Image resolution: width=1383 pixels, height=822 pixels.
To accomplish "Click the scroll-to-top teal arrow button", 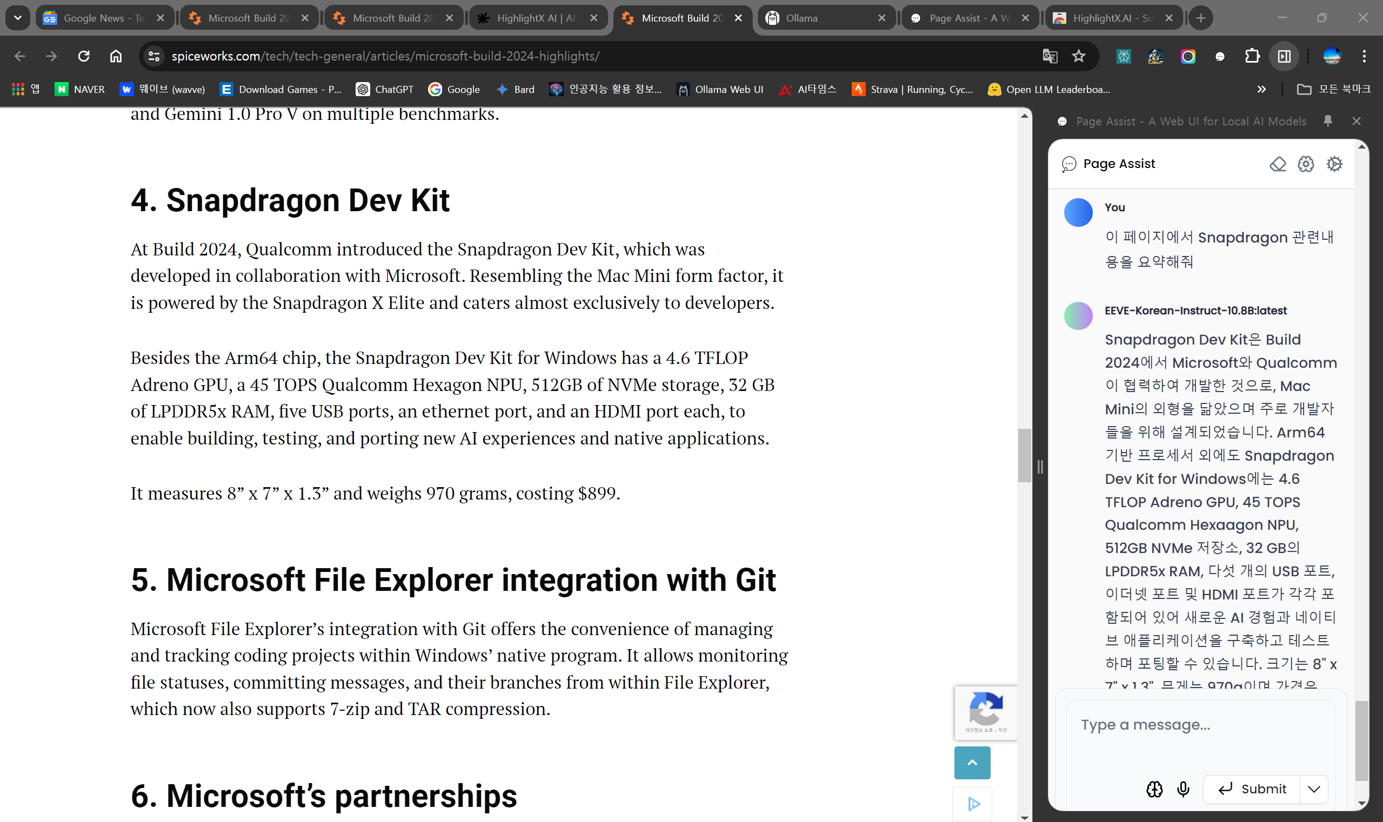I will pyautogui.click(x=972, y=763).
